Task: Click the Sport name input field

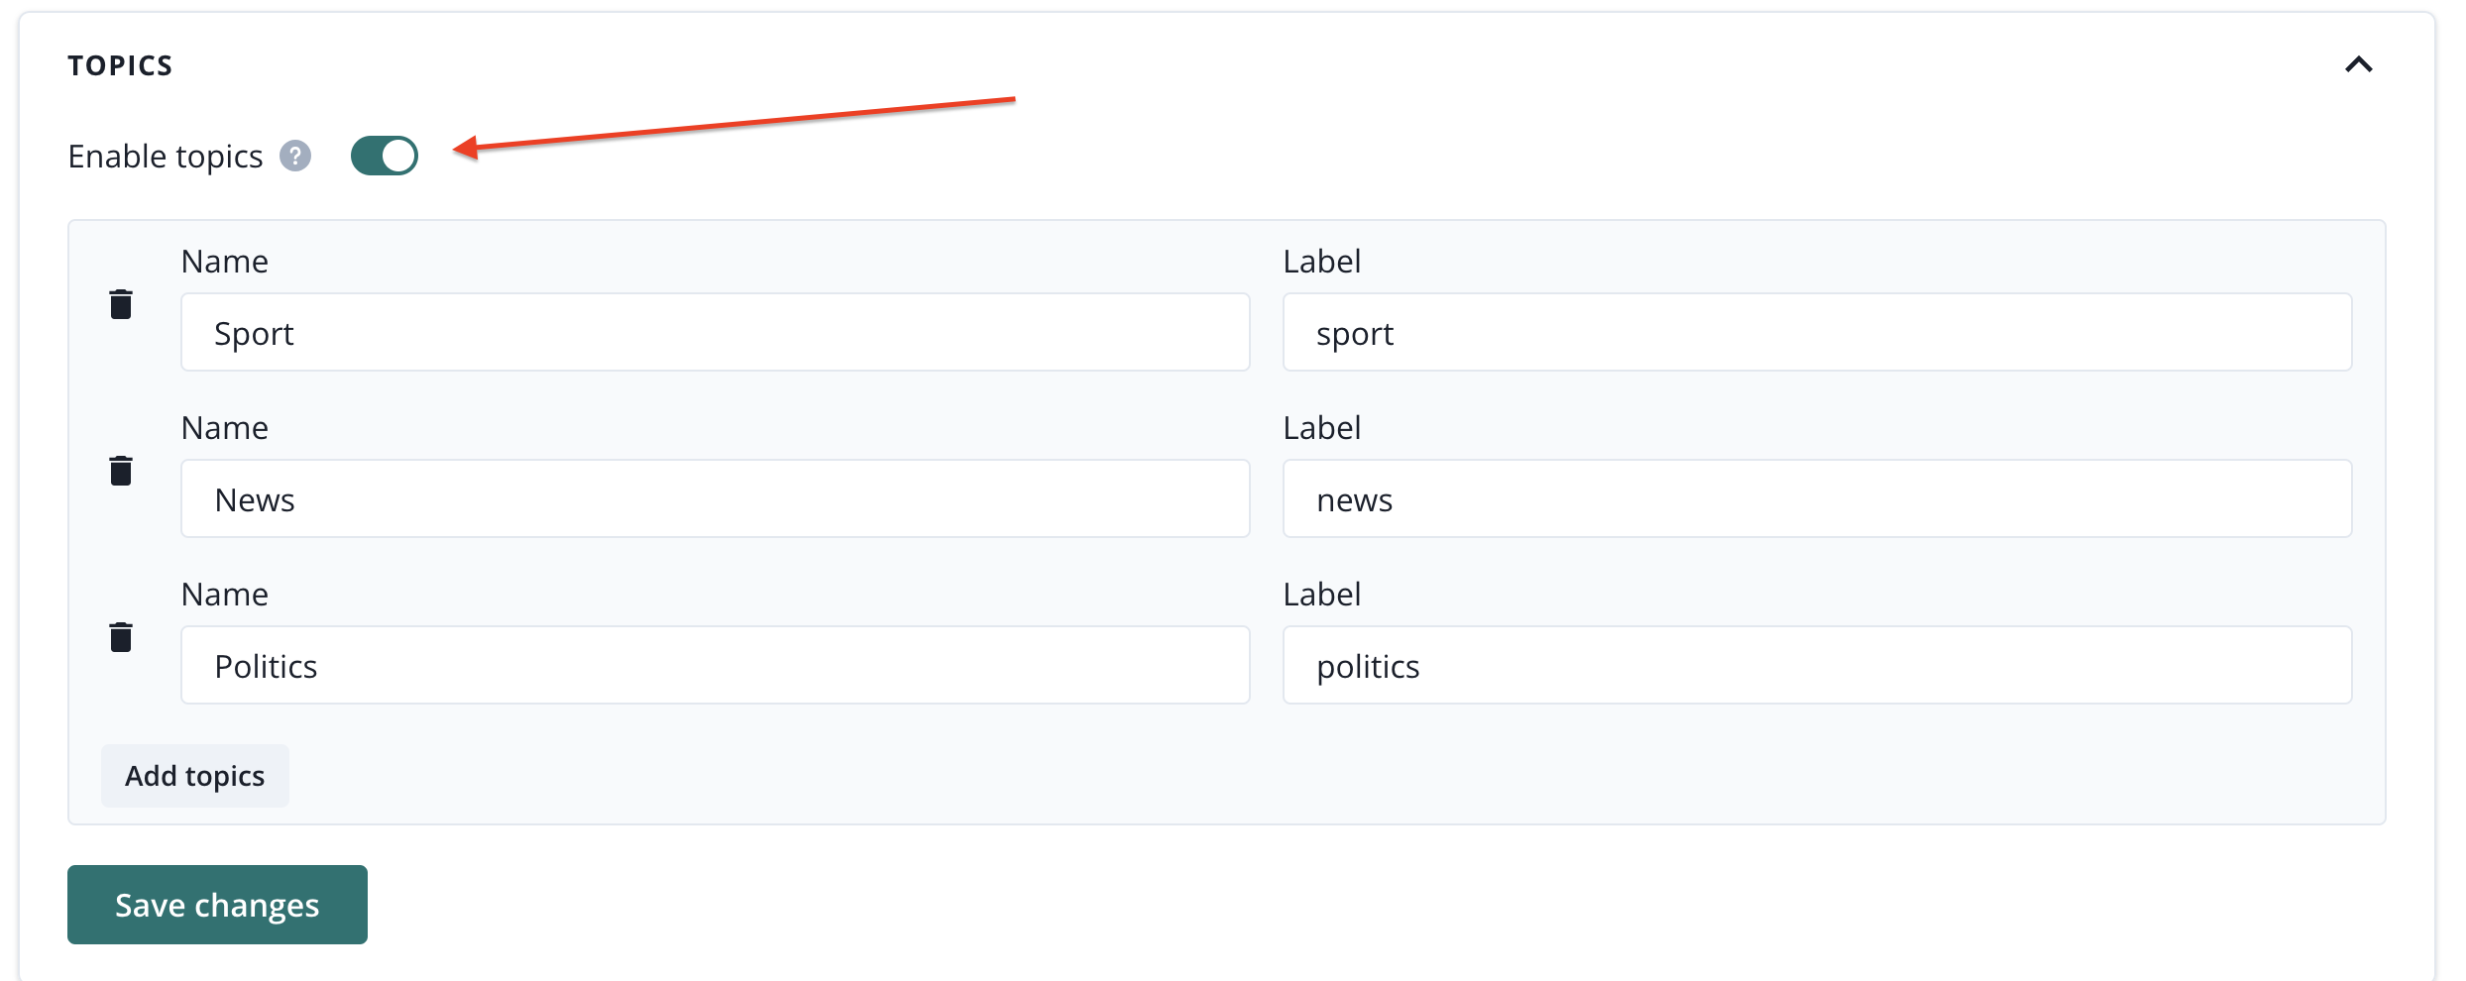Action: coord(715,333)
